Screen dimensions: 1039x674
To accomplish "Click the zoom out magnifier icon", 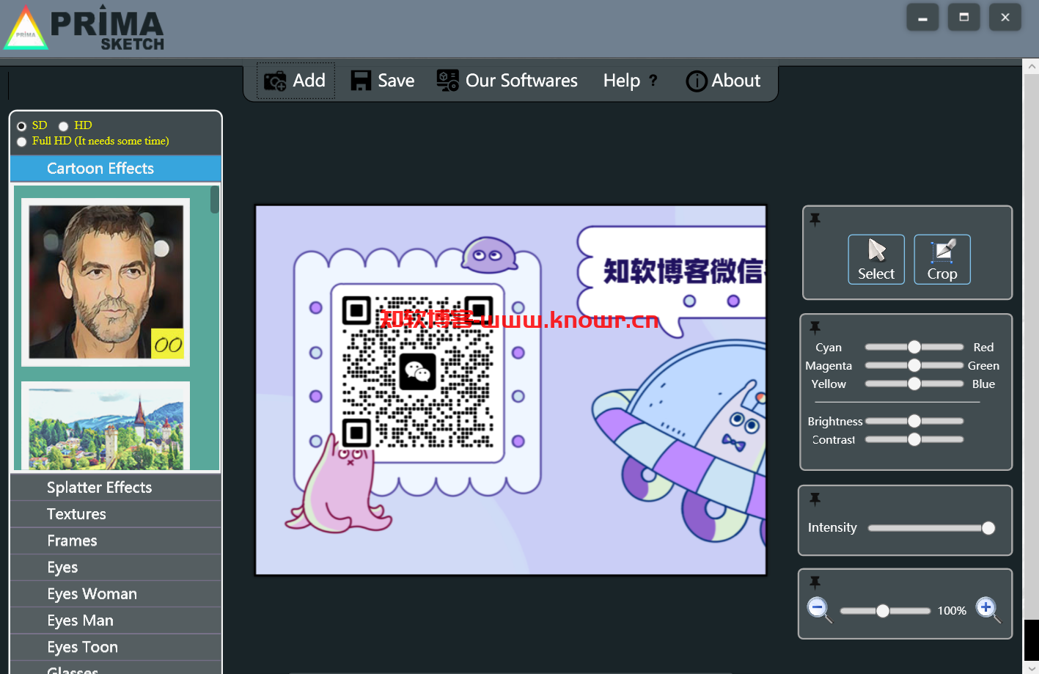I will click(819, 609).
